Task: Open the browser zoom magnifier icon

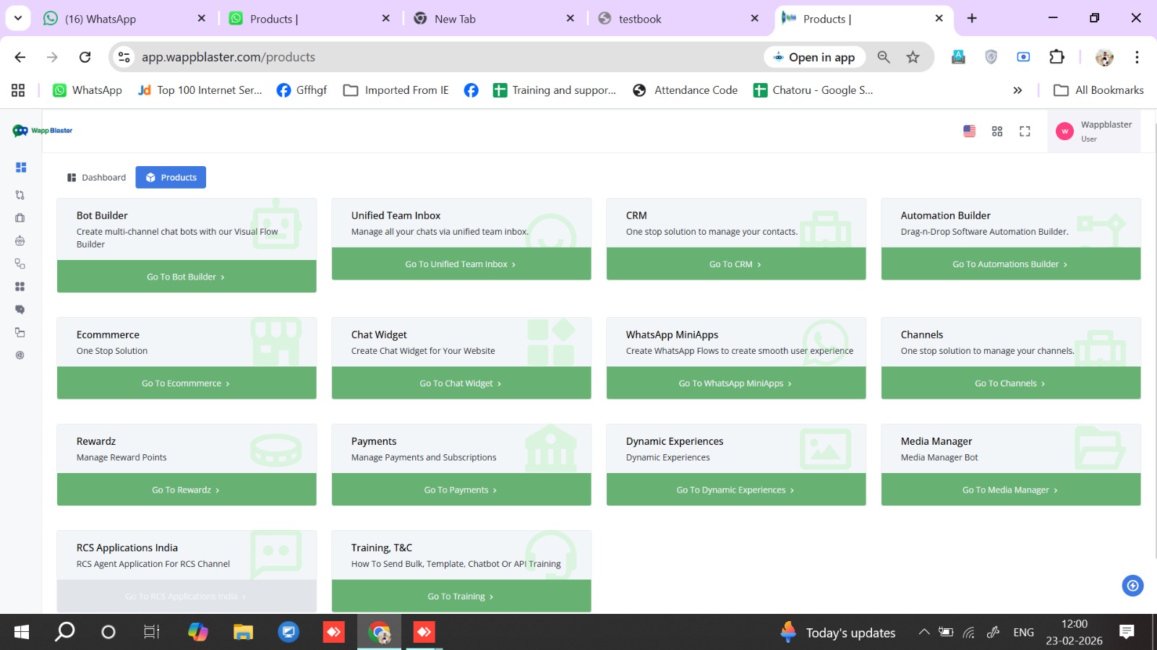Action: coord(884,57)
